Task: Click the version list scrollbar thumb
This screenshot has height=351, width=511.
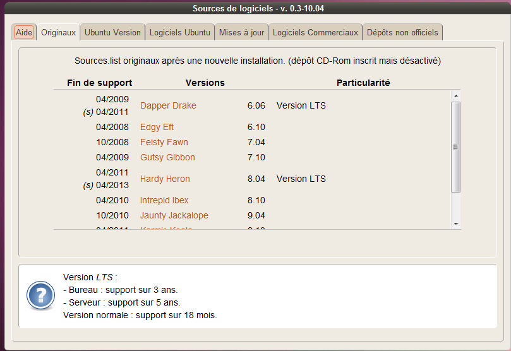Action: 455,146
